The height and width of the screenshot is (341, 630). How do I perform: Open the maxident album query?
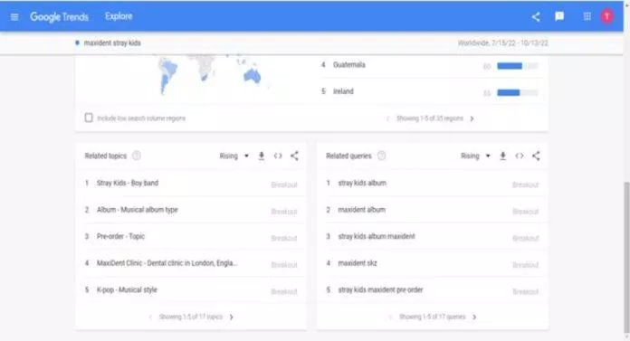(361, 210)
